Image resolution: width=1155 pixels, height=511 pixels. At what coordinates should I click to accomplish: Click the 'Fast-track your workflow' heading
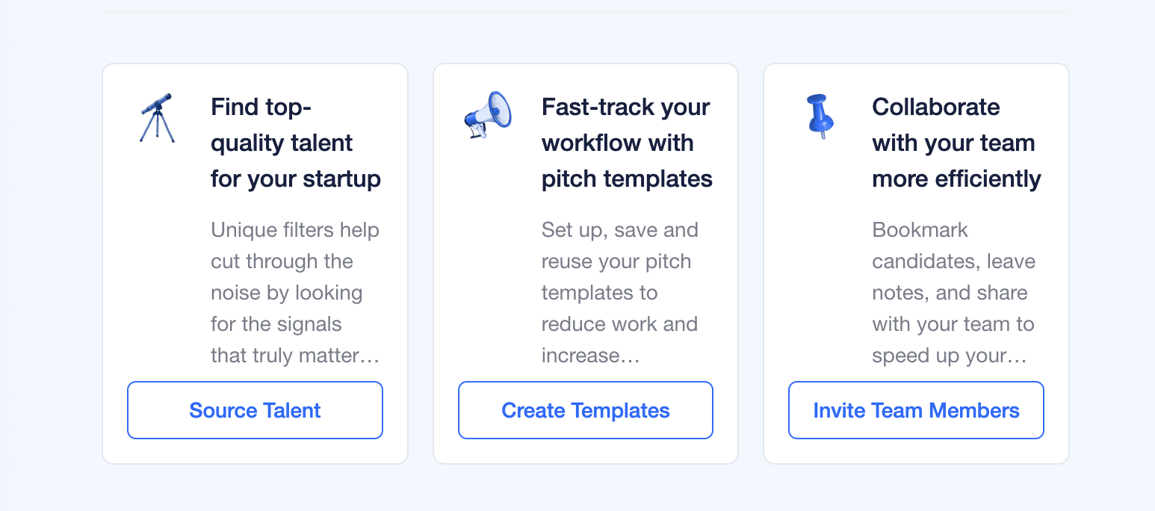tap(626, 142)
